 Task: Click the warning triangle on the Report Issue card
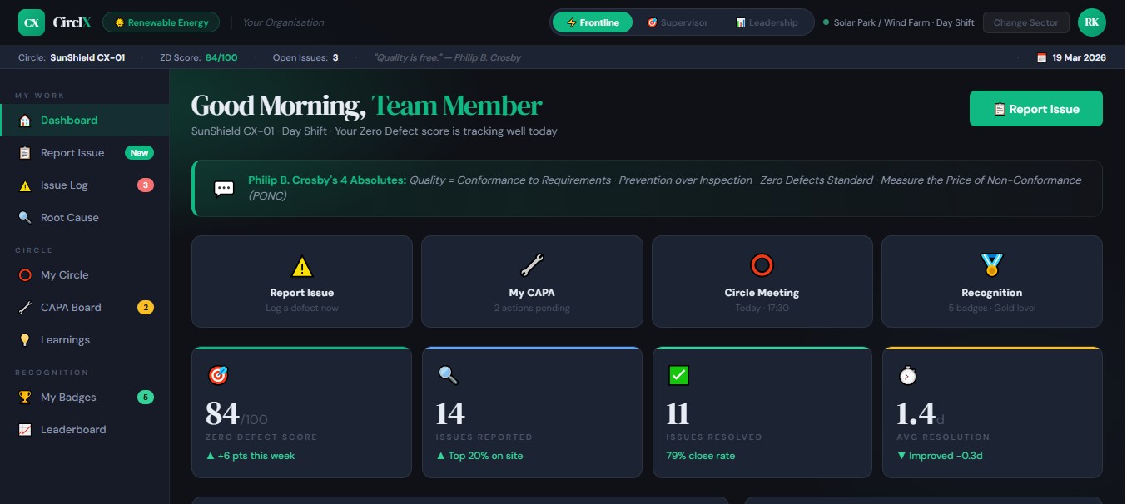[302, 266]
